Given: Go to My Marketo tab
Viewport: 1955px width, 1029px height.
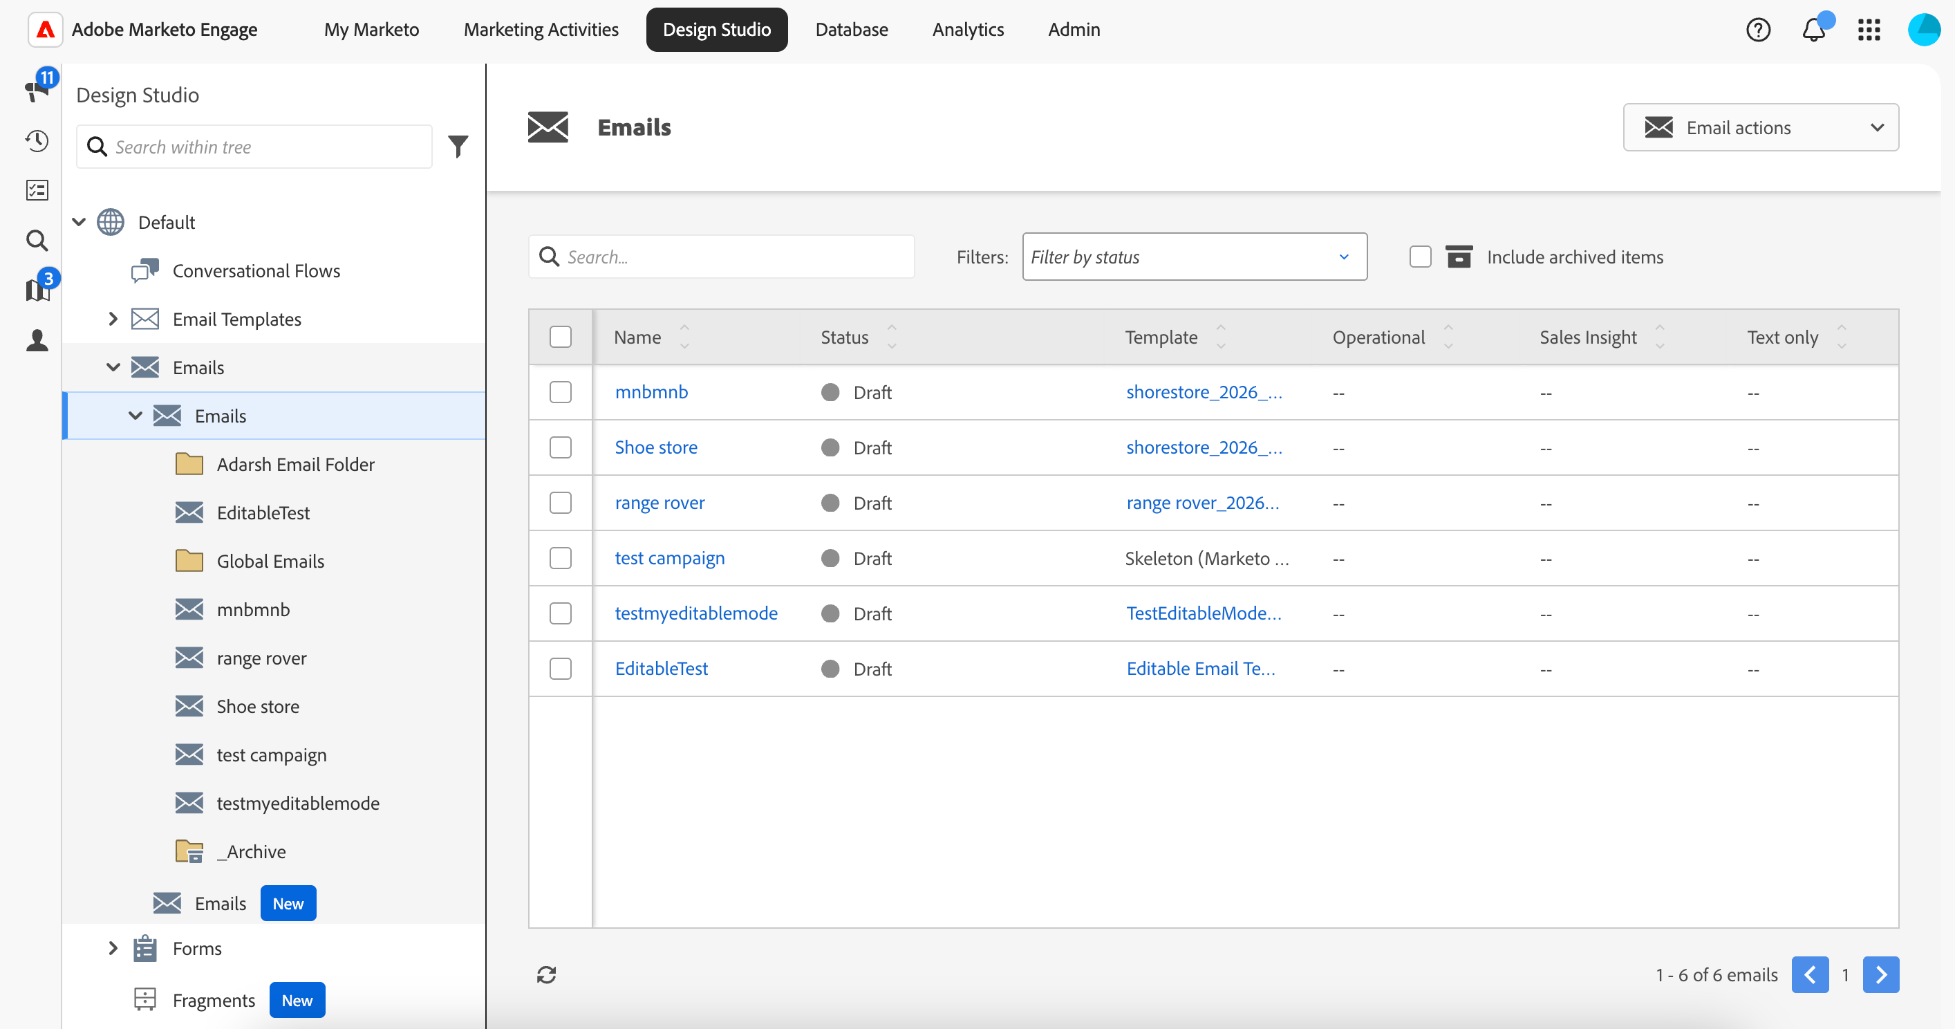Looking at the screenshot, I should tap(371, 30).
